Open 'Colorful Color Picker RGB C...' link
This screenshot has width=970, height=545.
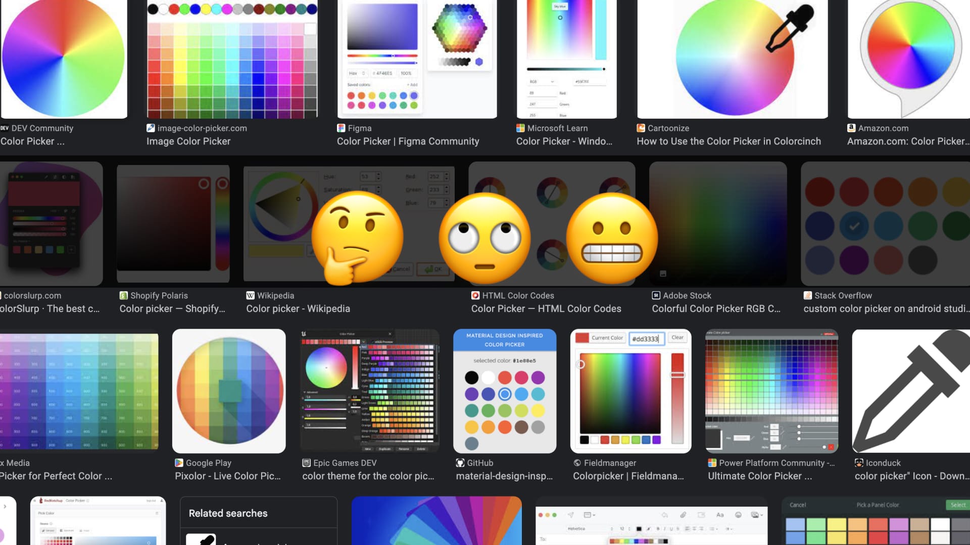click(716, 308)
